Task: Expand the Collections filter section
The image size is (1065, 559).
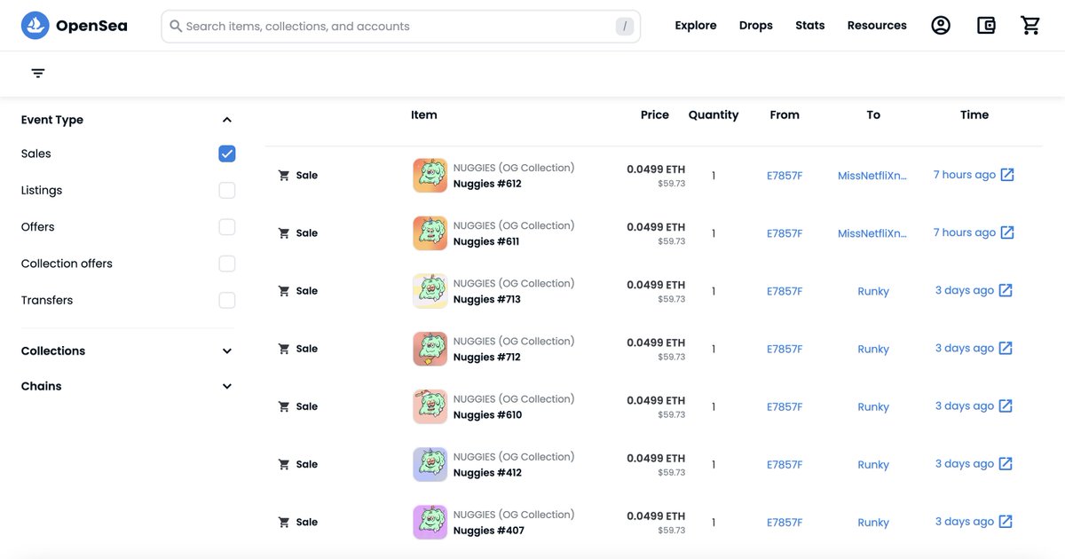Action: point(226,350)
